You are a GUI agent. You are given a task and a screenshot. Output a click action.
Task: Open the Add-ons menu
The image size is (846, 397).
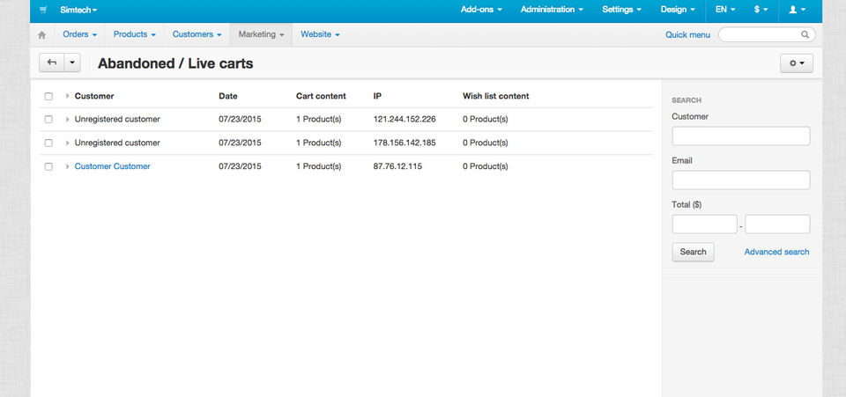tap(481, 10)
